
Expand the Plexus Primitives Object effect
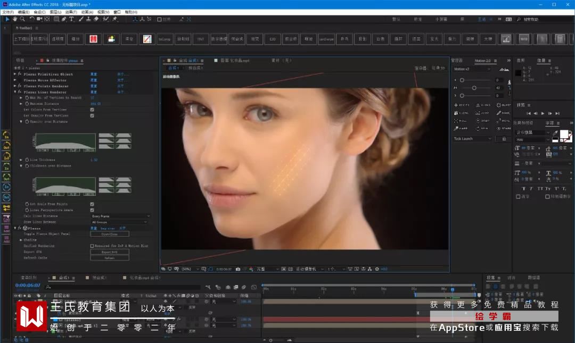point(15,74)
